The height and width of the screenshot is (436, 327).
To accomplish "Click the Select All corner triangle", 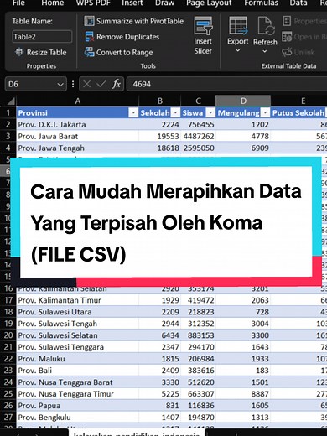I will (11, 101).
